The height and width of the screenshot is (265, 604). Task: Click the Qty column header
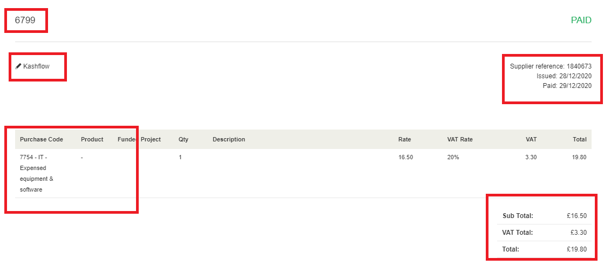(x=184, y=139)
